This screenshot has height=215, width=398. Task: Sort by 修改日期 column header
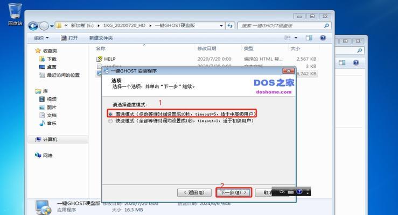207,48
